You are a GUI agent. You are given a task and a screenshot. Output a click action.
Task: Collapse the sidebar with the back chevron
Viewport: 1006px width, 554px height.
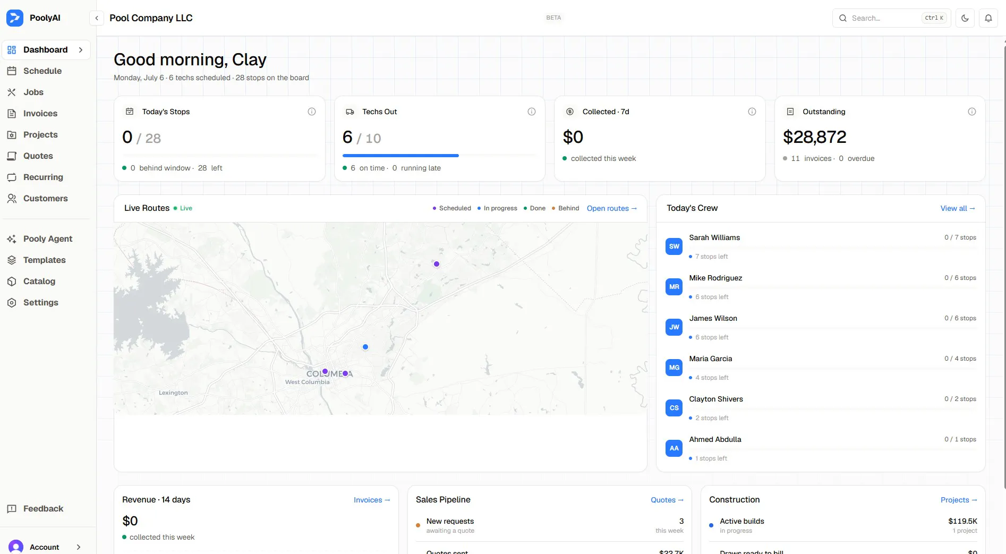(97, 18)
